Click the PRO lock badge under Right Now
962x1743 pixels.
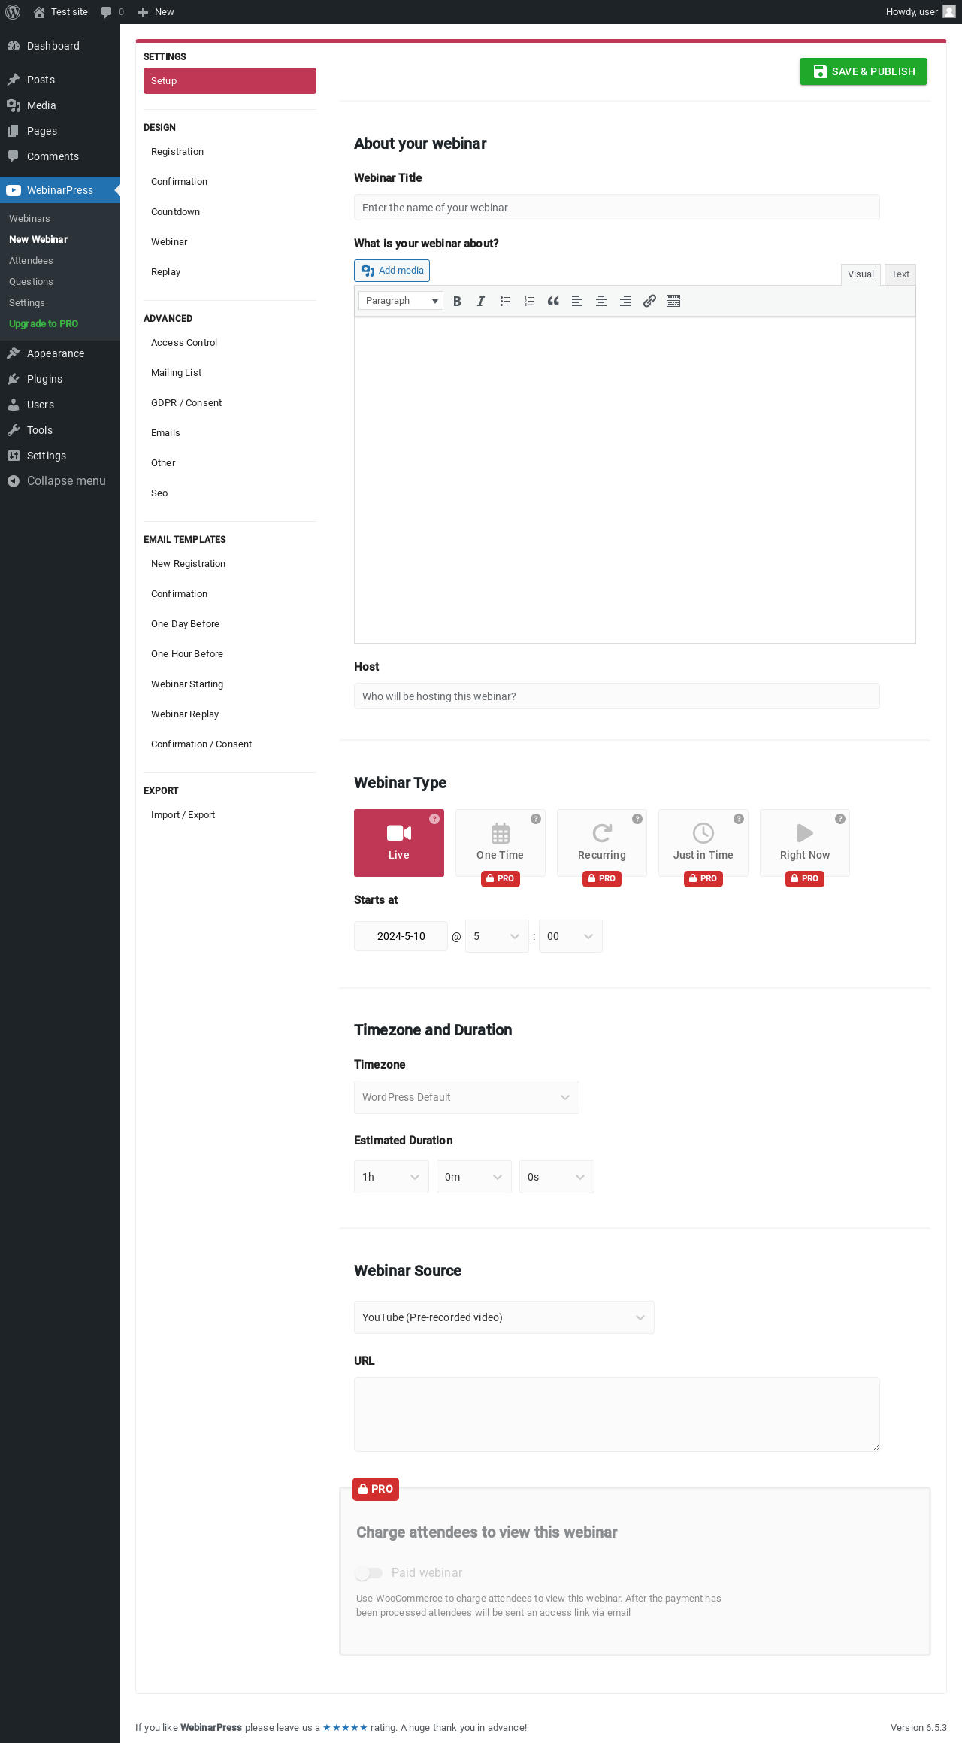[805, 878]
